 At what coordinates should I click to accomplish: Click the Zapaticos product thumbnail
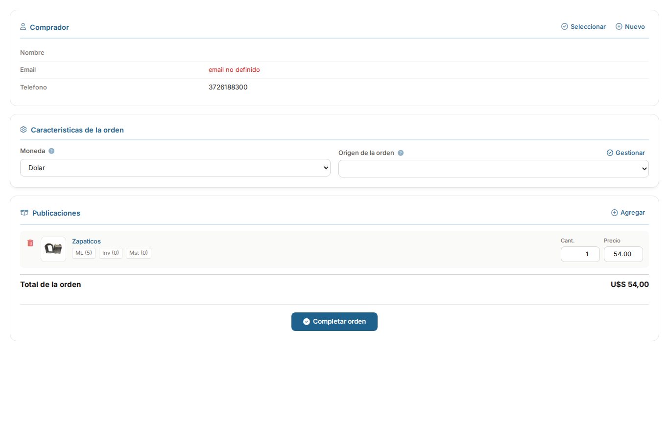(x=53, y=249)
